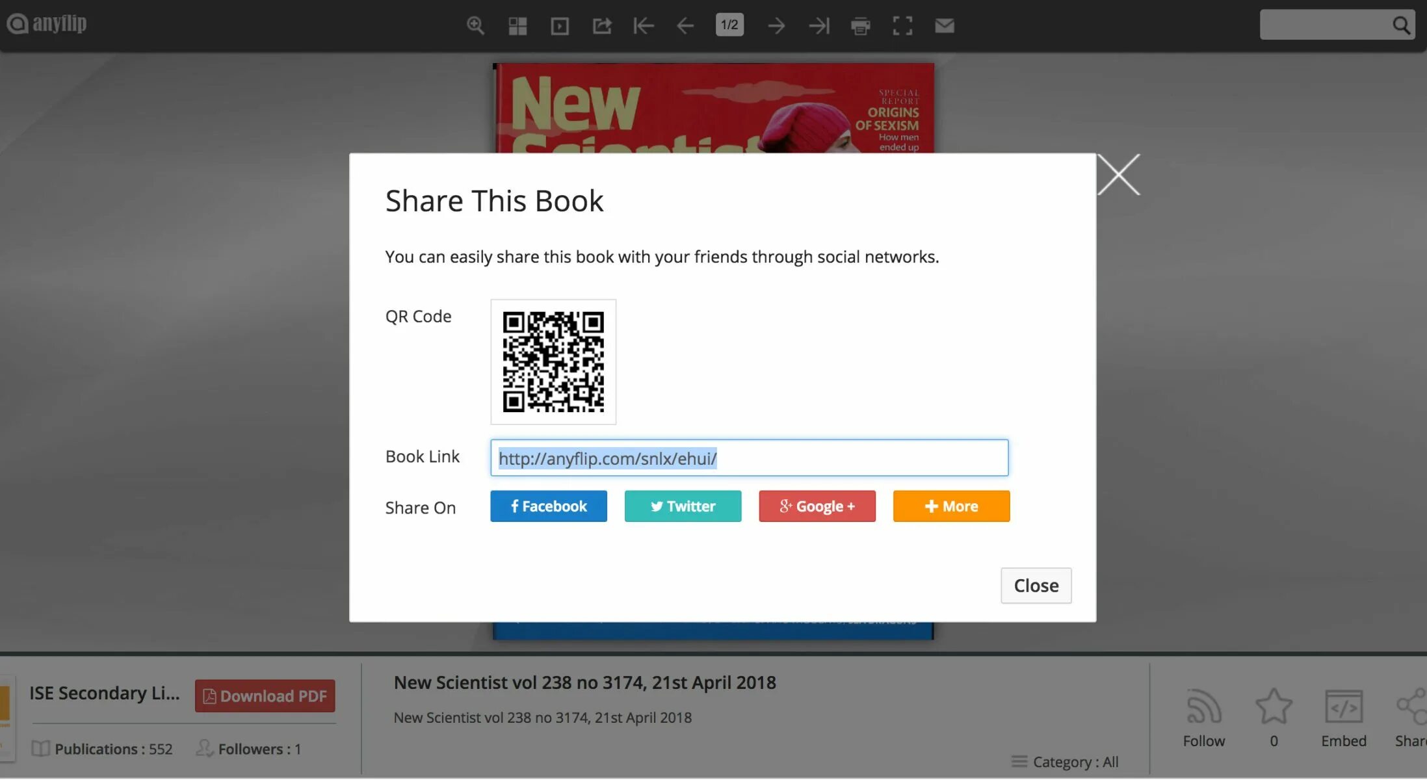Share the book on Facebook

pyautogui.click(x=549, y=506)
